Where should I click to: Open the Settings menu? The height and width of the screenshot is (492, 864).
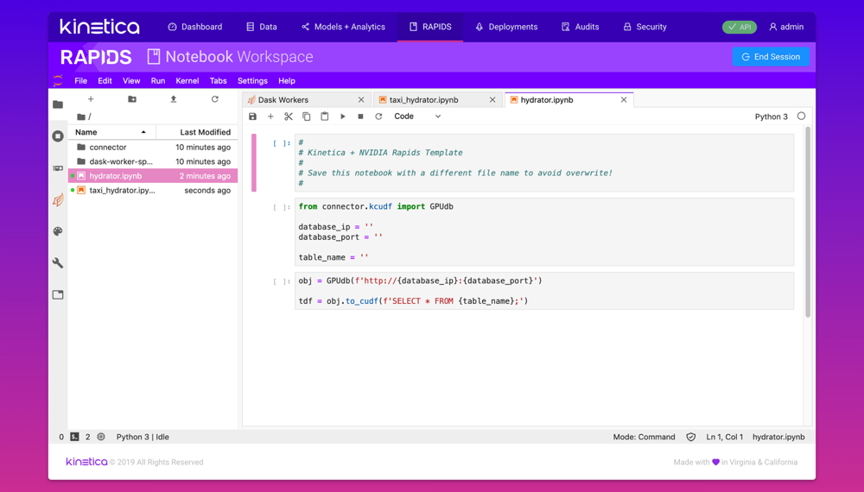point(252,81)
